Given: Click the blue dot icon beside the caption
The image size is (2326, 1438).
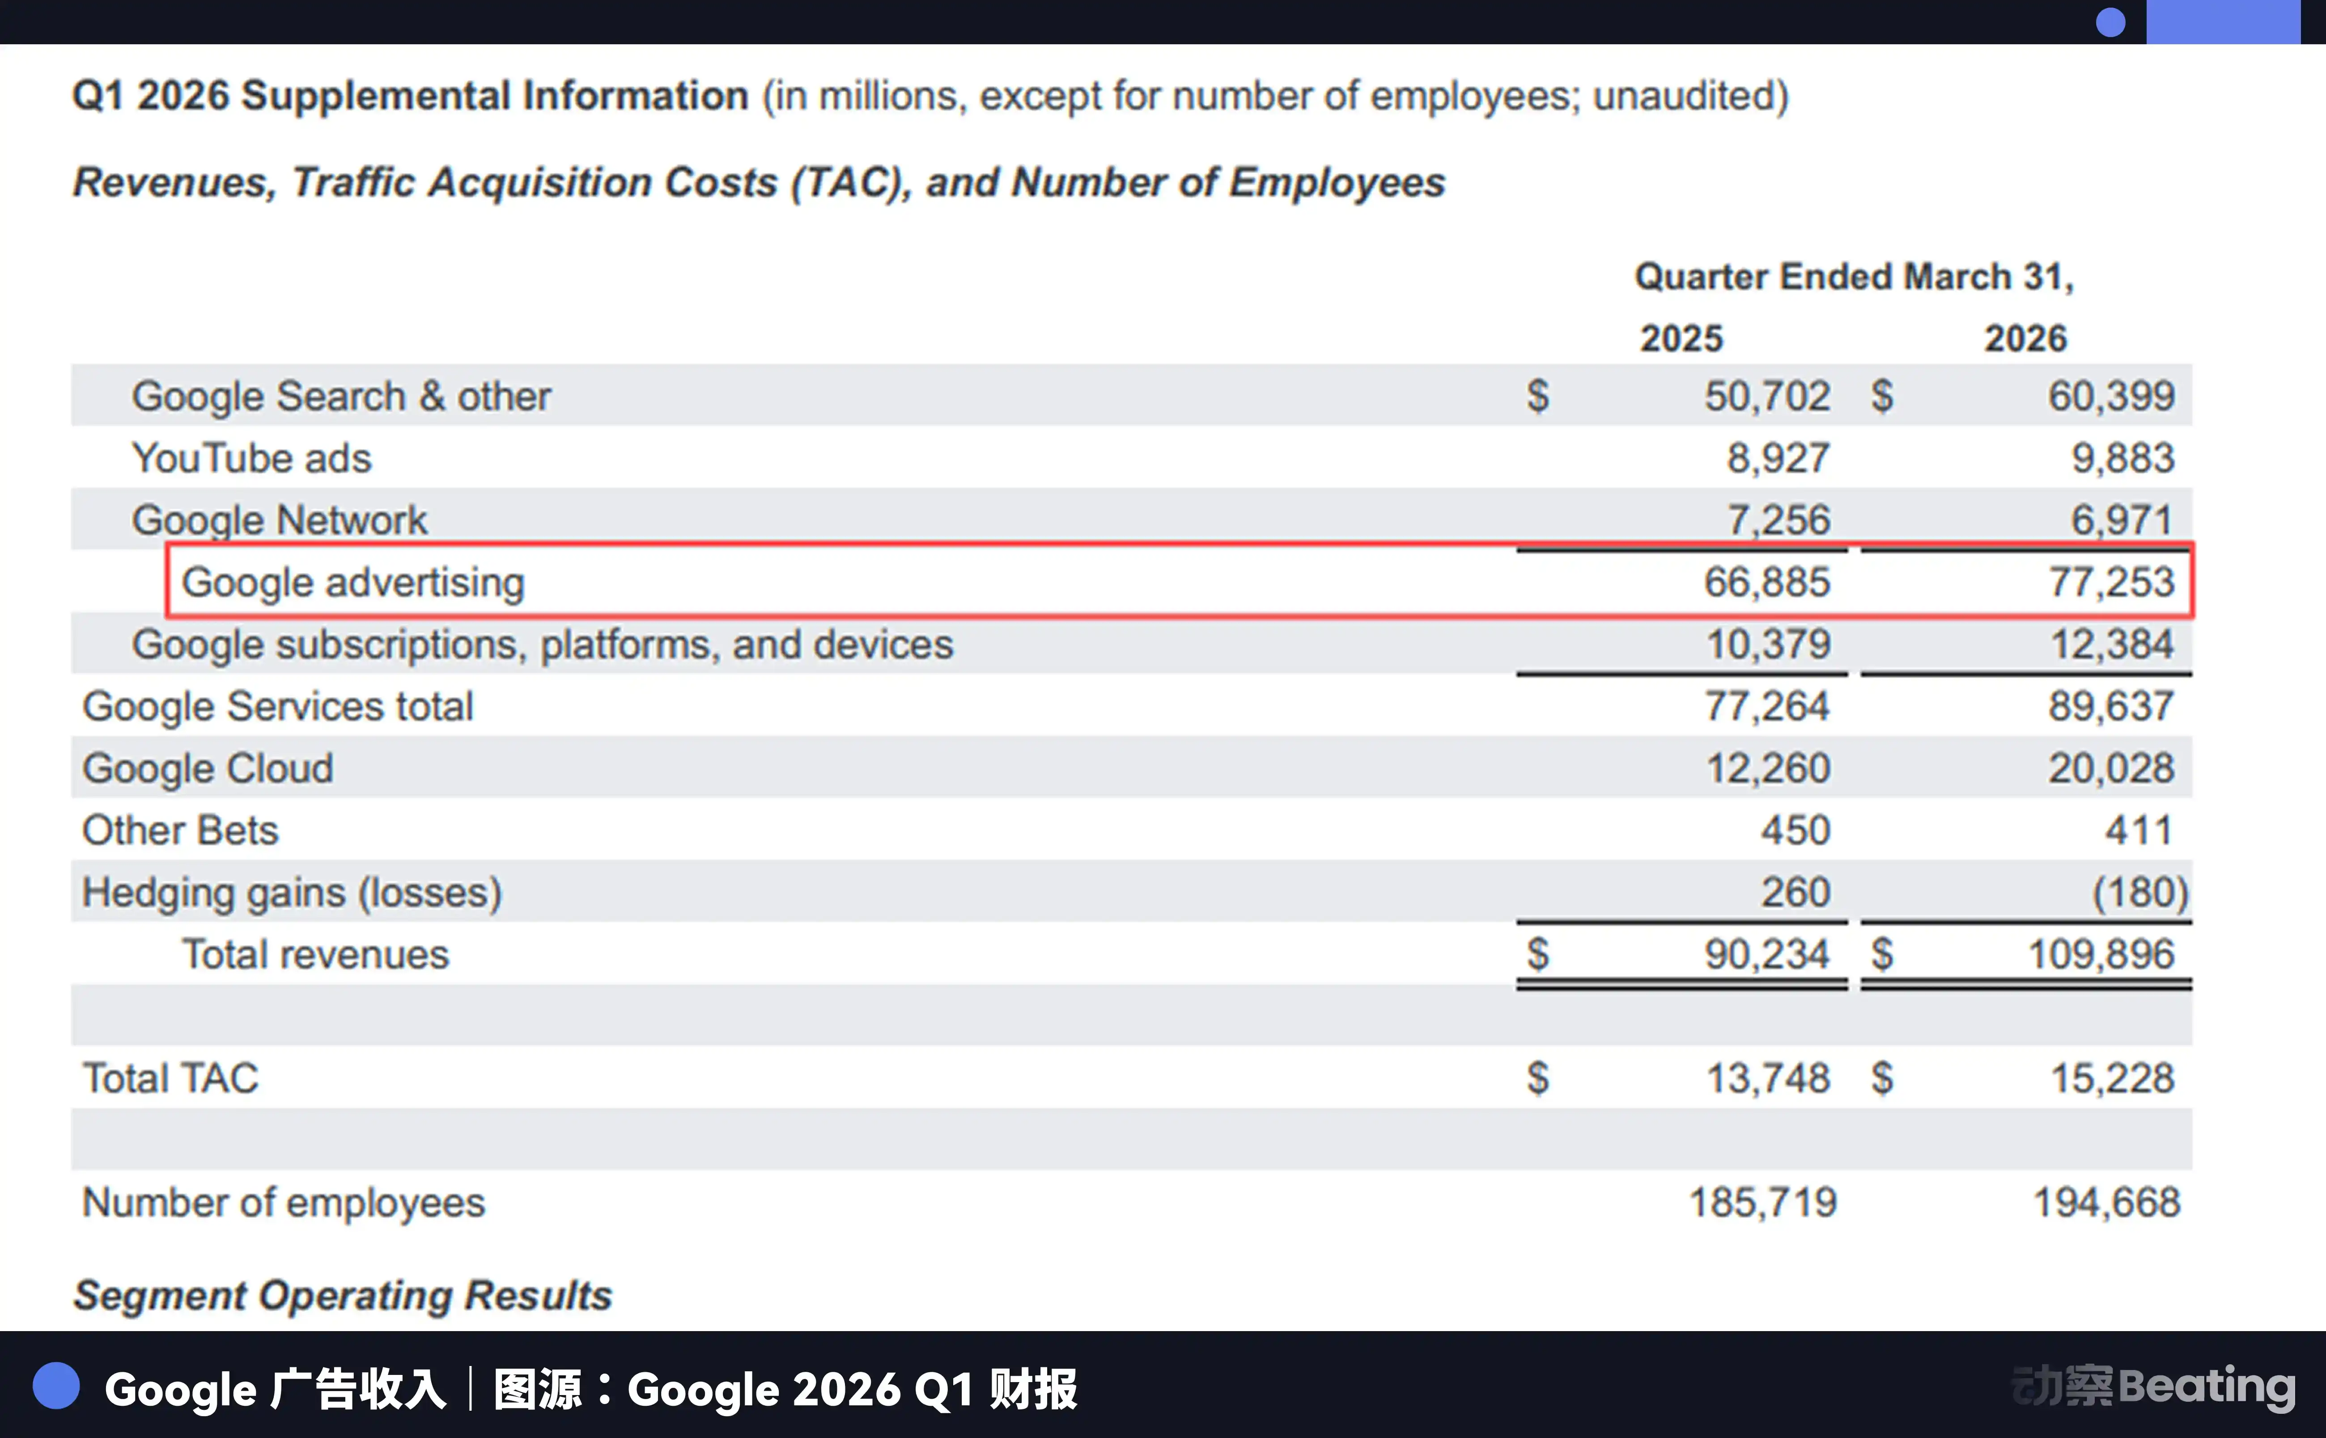Looking at the screenshot, I should [x=56, y=1386].
